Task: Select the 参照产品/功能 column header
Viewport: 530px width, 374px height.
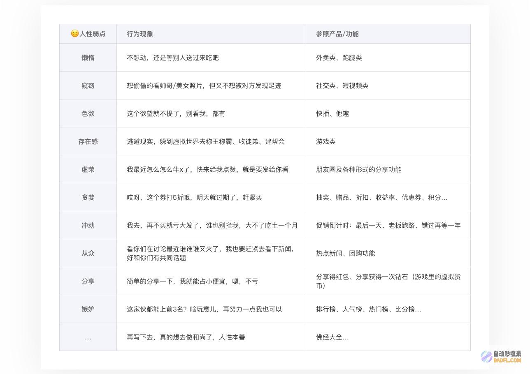Action: point(388,34)
